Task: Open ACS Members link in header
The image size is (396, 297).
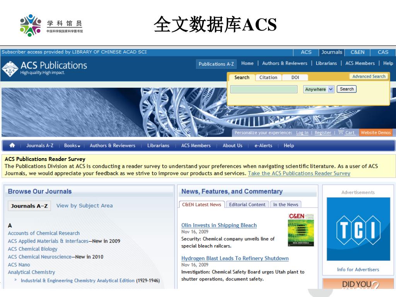Action: [x=360, y=63]
